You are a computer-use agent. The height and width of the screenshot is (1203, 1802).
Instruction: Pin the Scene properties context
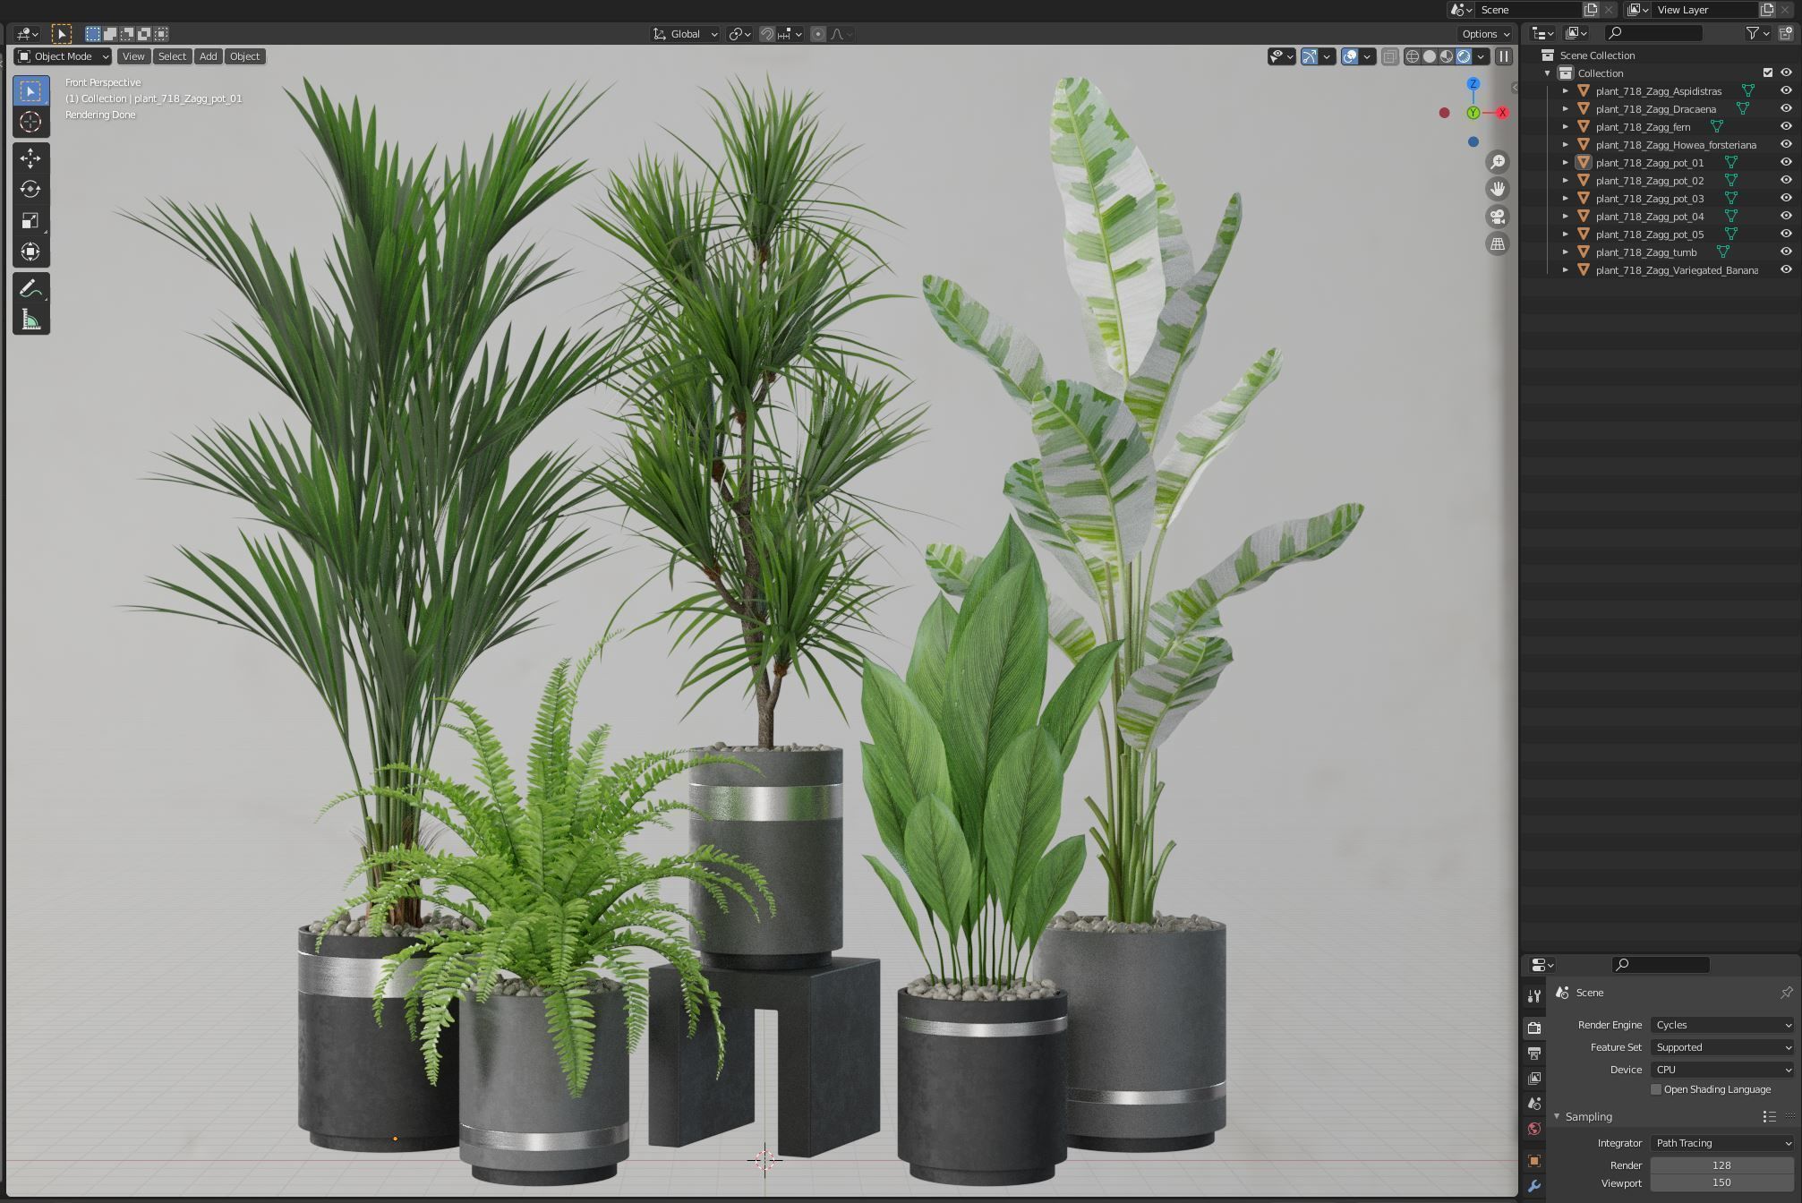1786,993
